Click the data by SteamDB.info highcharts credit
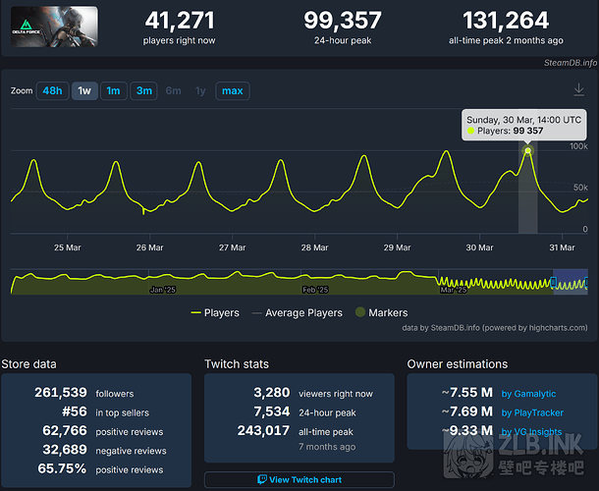This screenshot has width=599, height=491. pyautogui.click(x=495, y=328)
